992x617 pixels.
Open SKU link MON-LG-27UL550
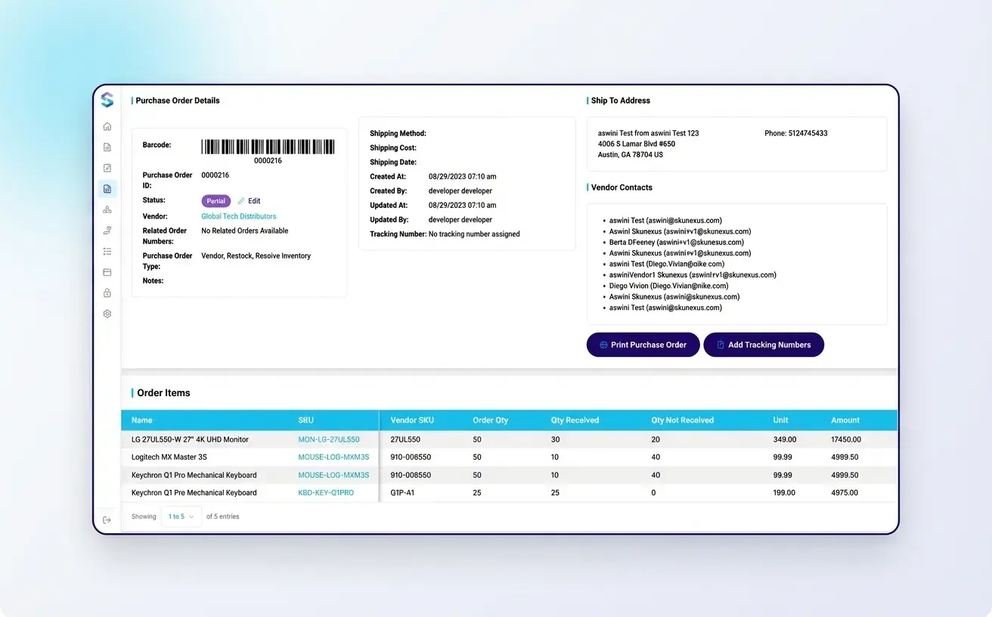click(x=330, y=439)
